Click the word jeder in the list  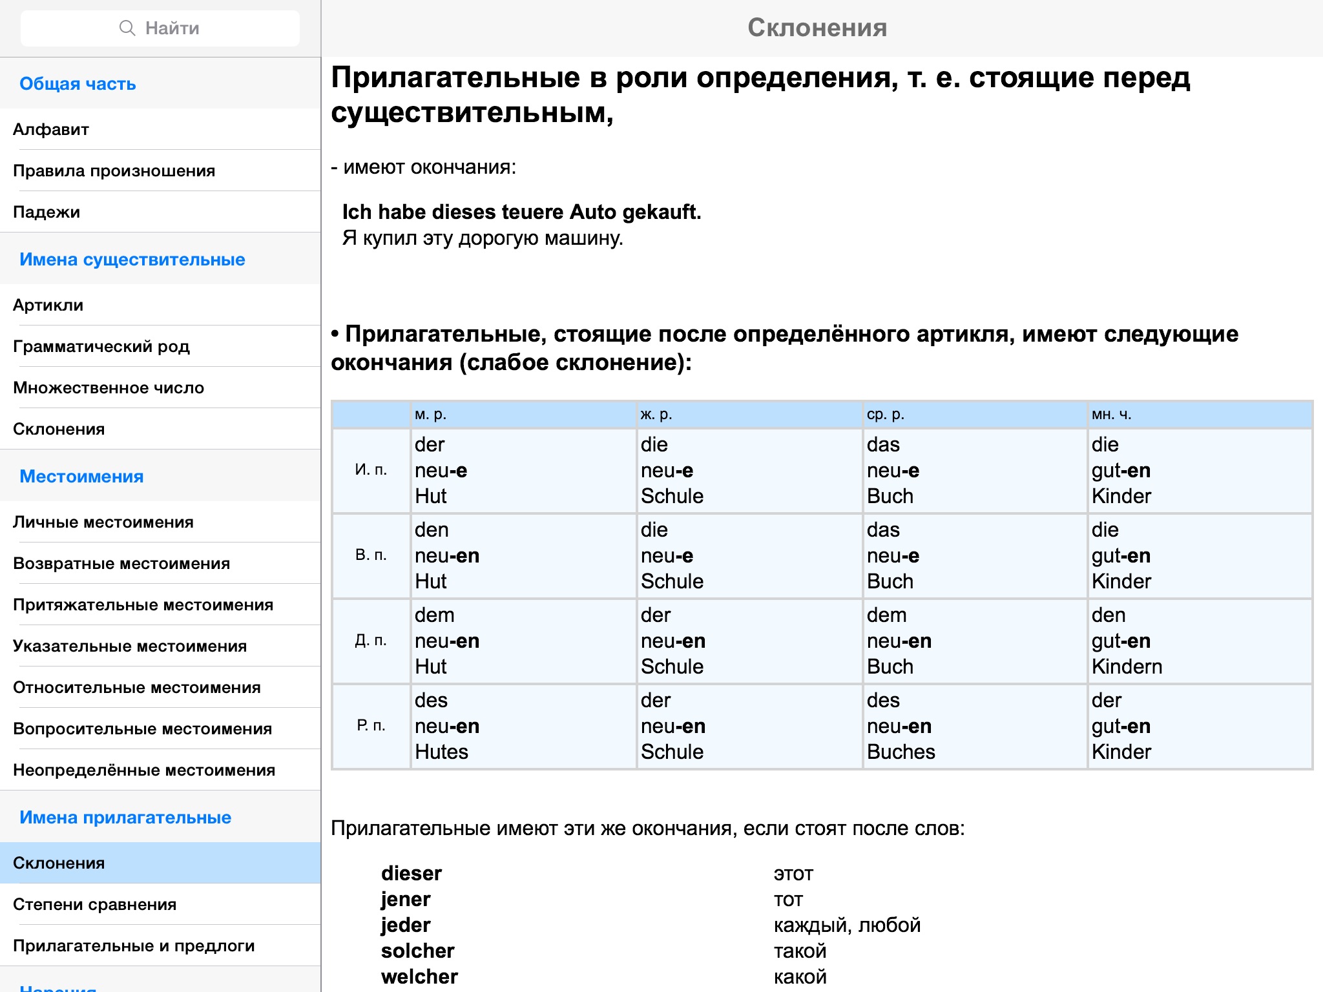pyautogui.click(x=406, y=925)
